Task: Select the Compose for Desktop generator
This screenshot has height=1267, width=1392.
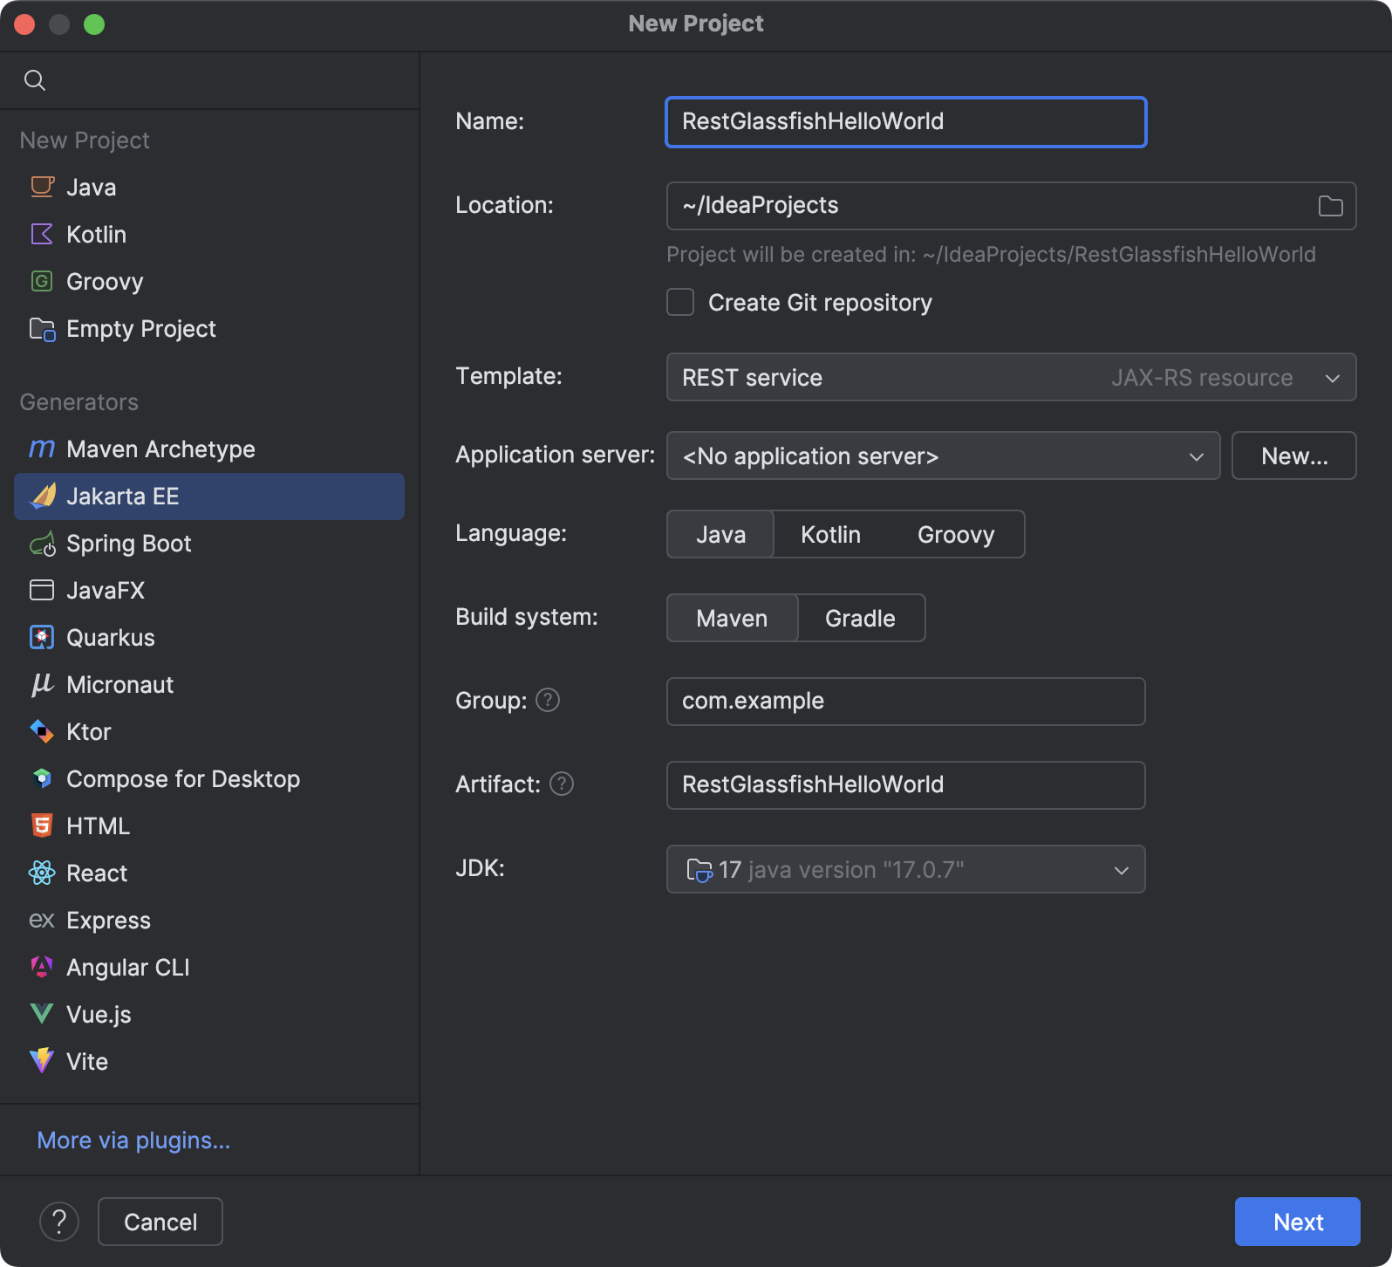Action: point(182,779)
